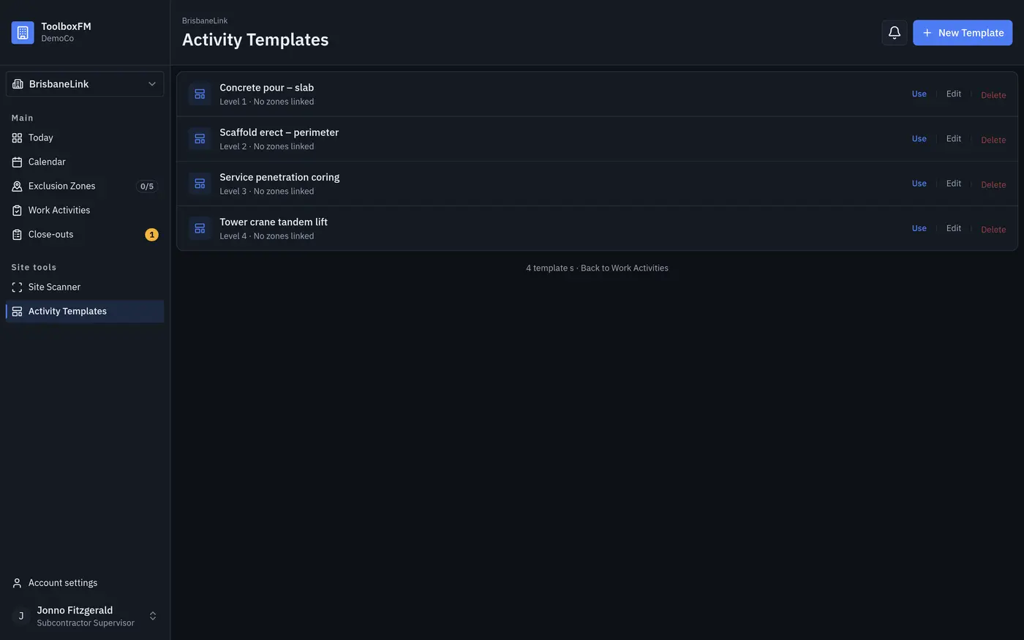Use the Concrete pour – slab template
The image size is (1024, 640).
919,94
